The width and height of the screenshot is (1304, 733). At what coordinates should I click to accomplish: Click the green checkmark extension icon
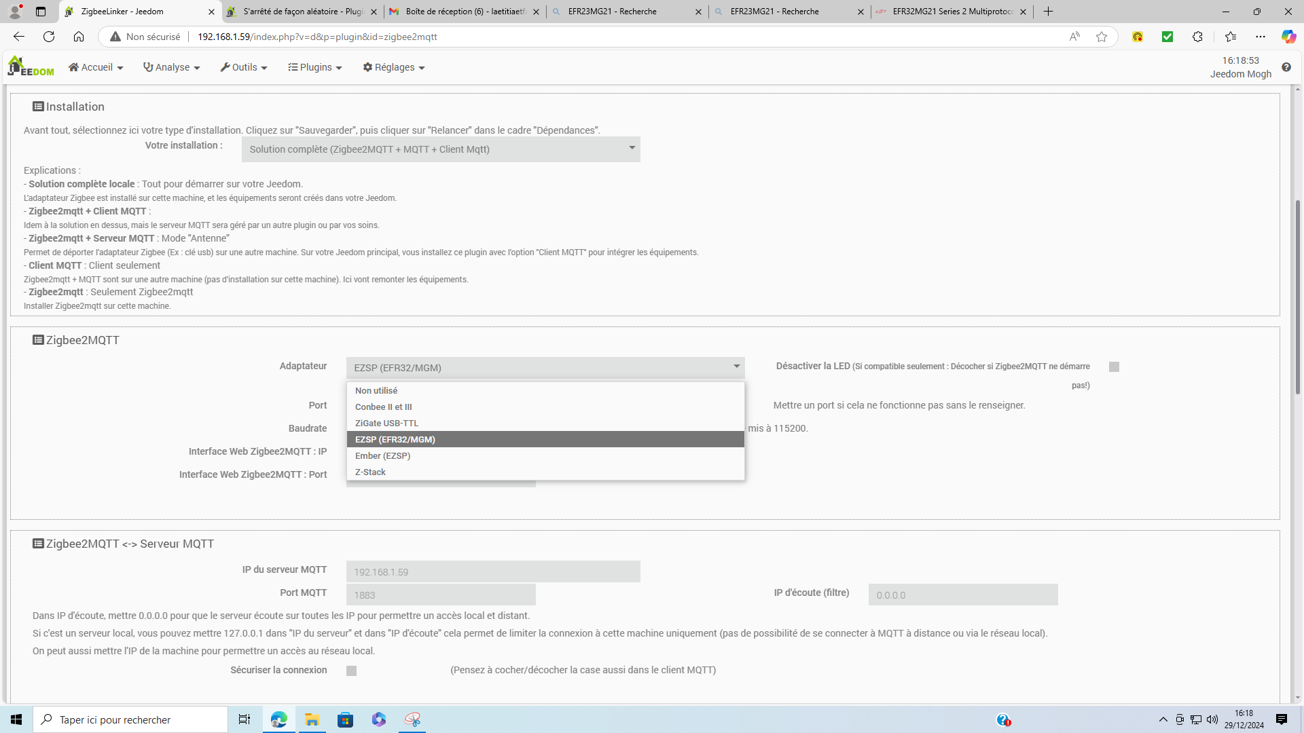coord(1167,37)
